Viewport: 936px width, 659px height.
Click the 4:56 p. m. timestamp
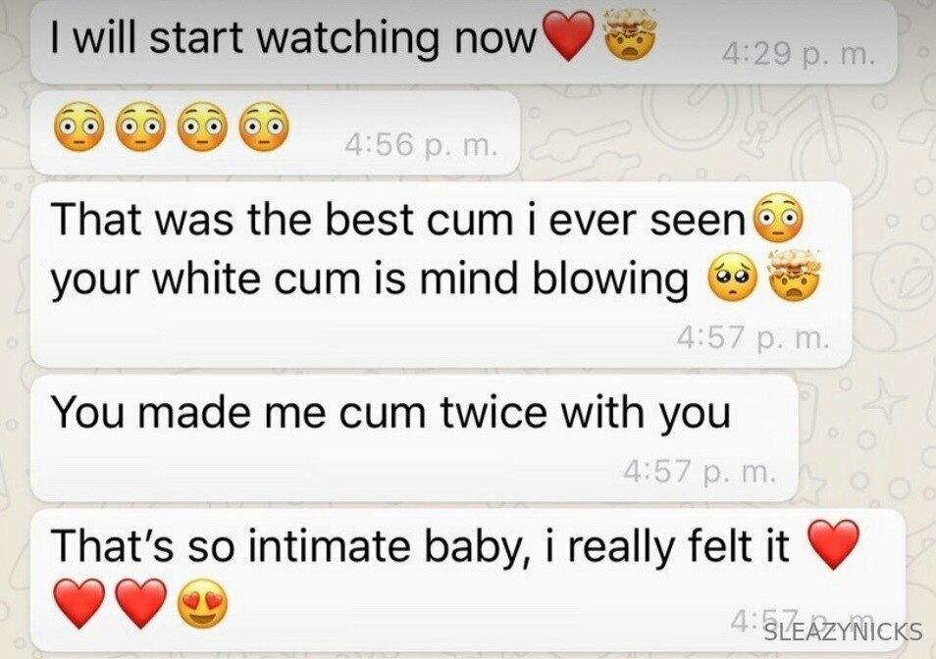click(x=420, y=145)
